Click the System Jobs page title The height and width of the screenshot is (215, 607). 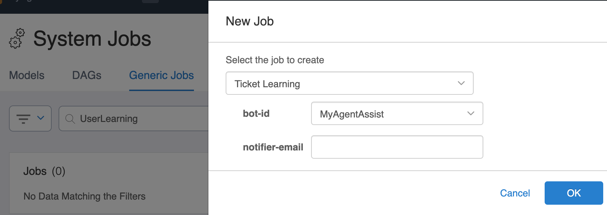[92, 38]
